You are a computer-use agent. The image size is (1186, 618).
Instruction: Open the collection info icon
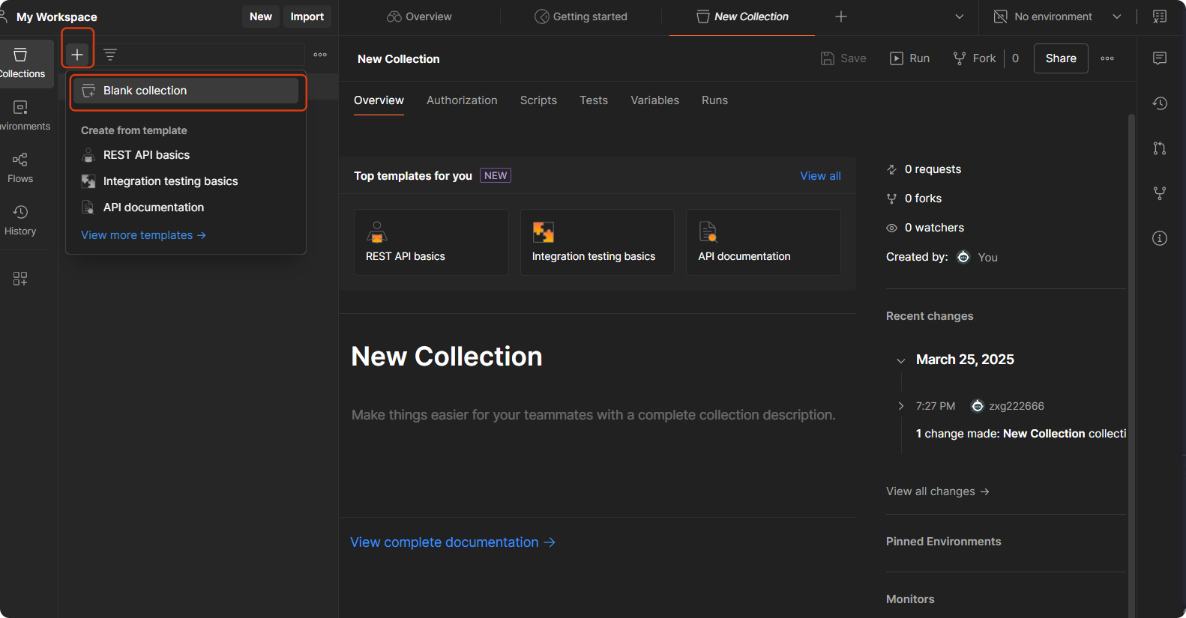(1160, 238)
